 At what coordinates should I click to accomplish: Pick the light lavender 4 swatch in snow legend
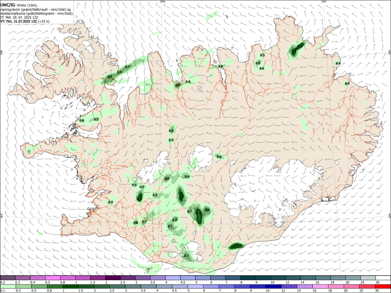[173, 278]
